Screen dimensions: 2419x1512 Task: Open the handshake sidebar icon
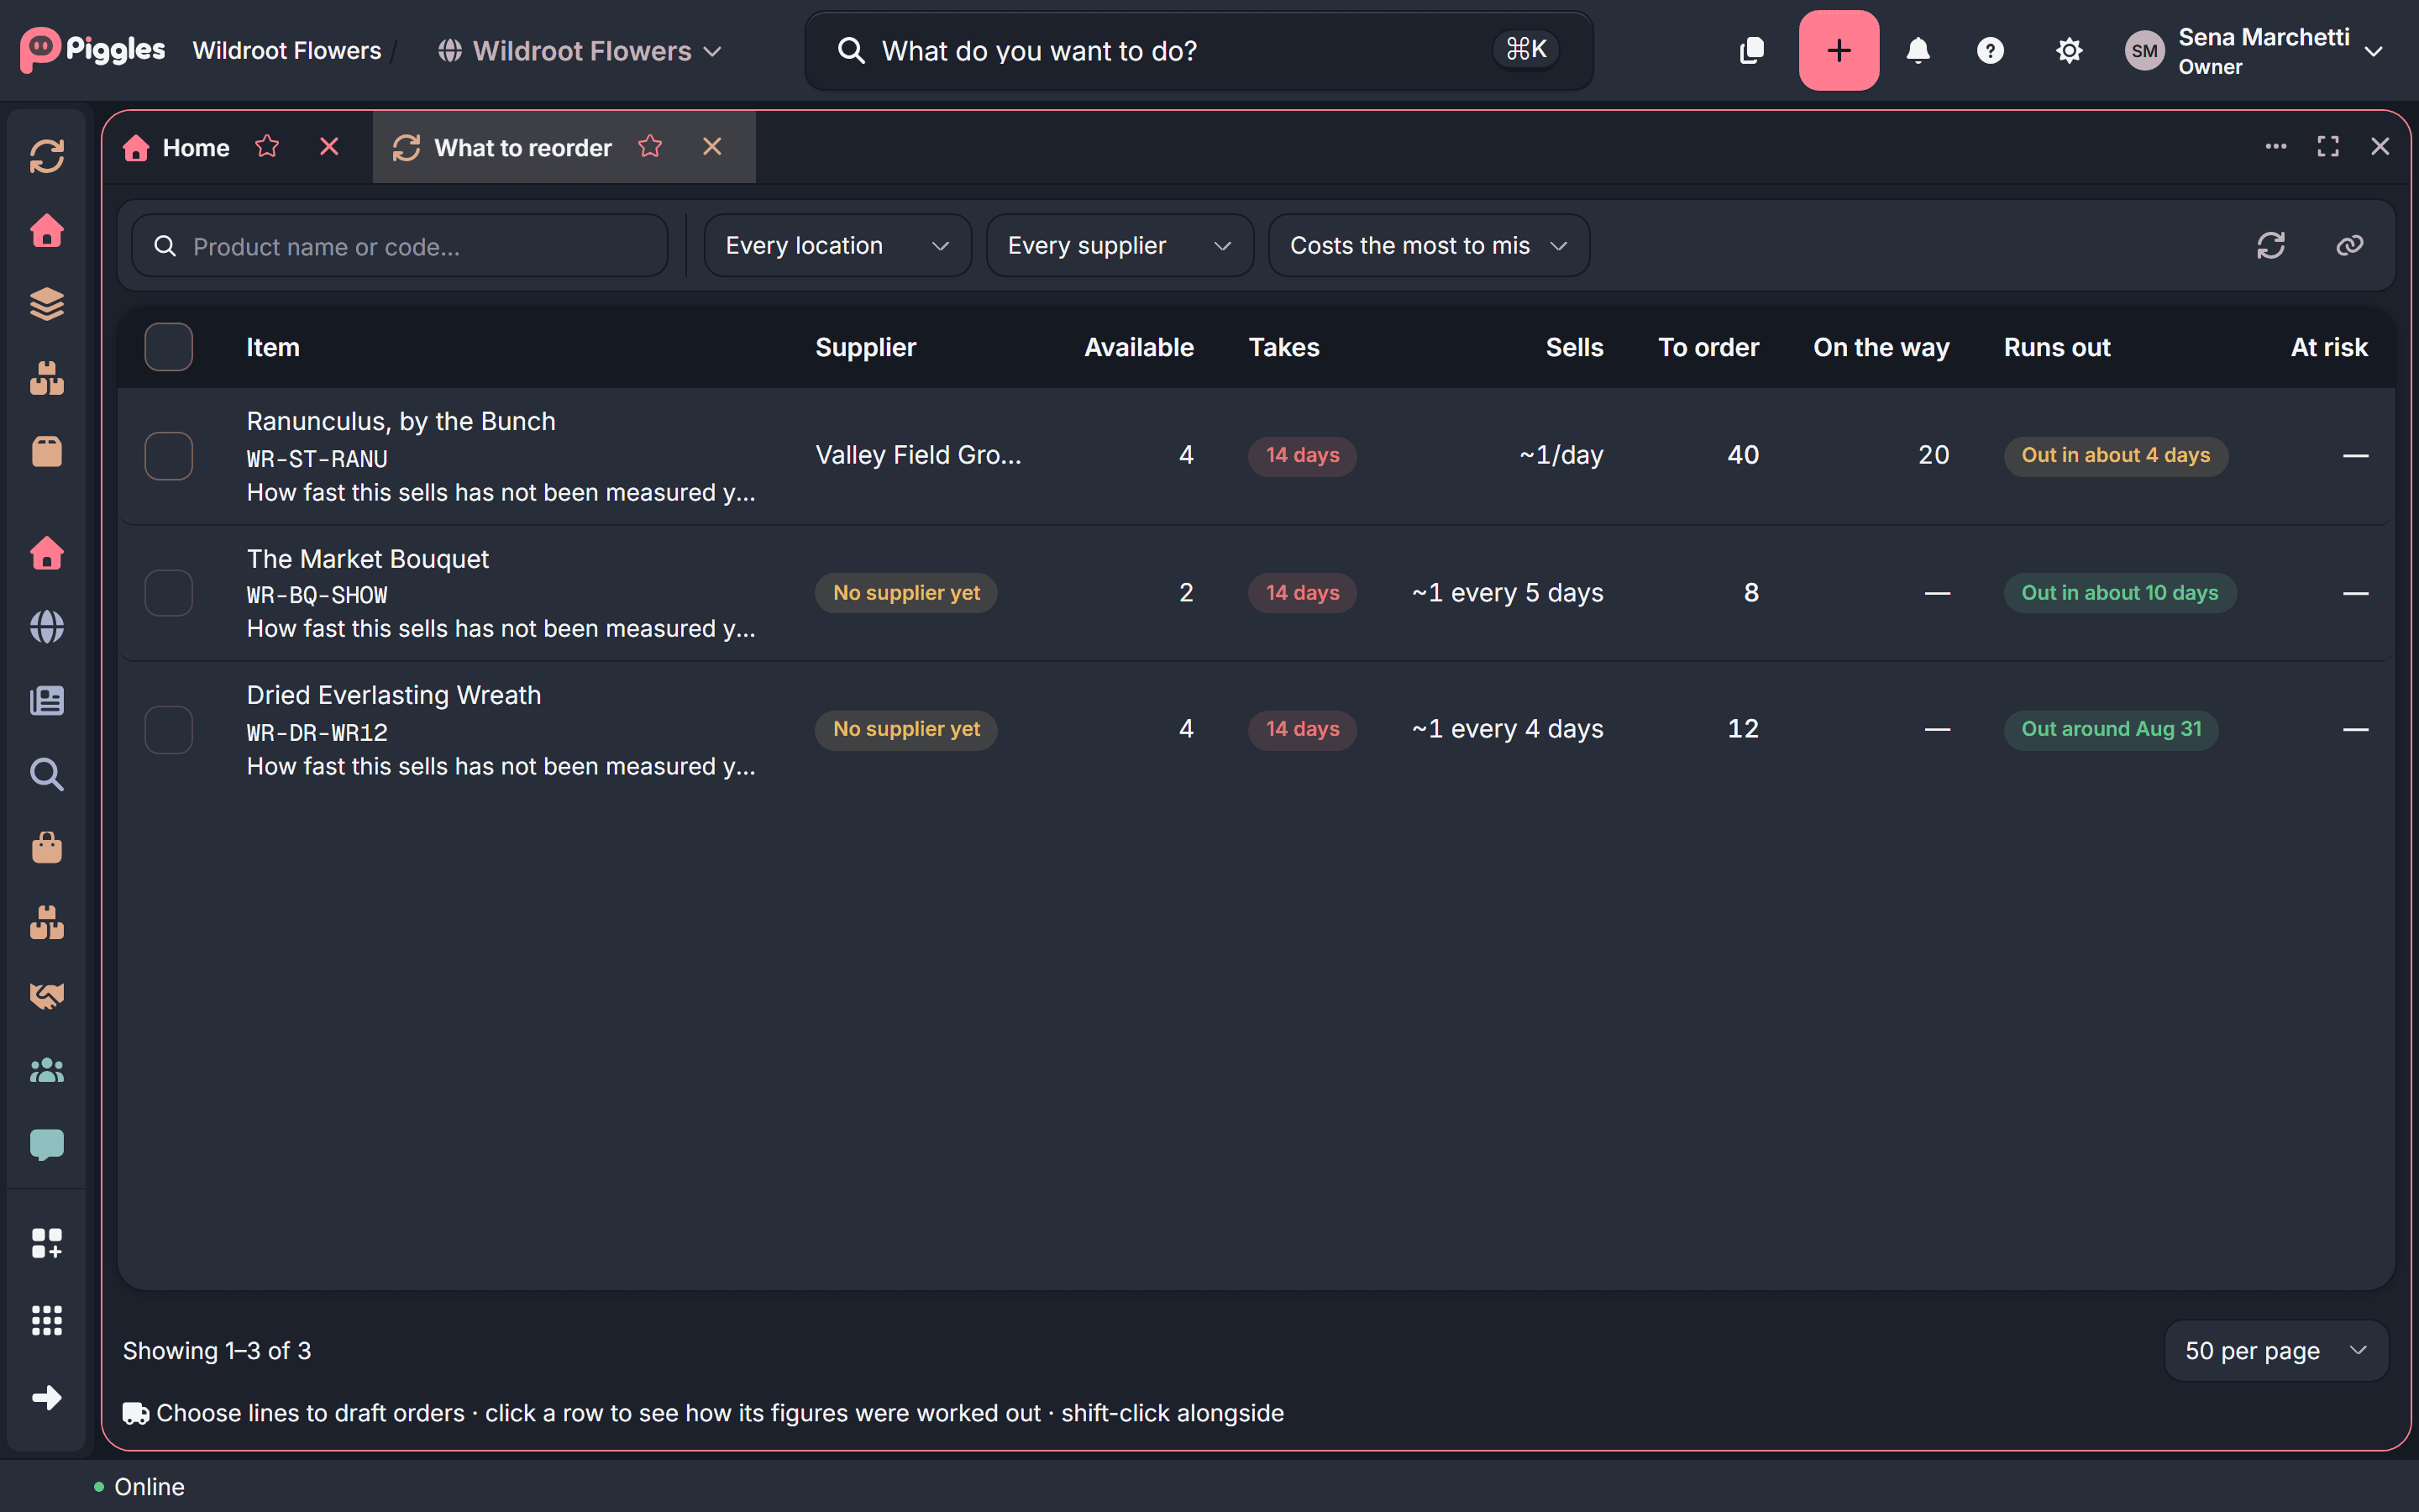(47, 995)
